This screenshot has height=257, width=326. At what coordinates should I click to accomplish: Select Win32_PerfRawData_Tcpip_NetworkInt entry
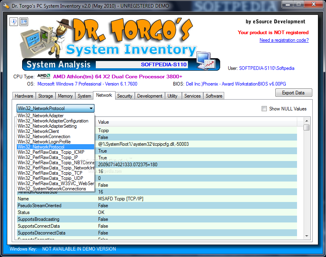click(x=55, y=167)
